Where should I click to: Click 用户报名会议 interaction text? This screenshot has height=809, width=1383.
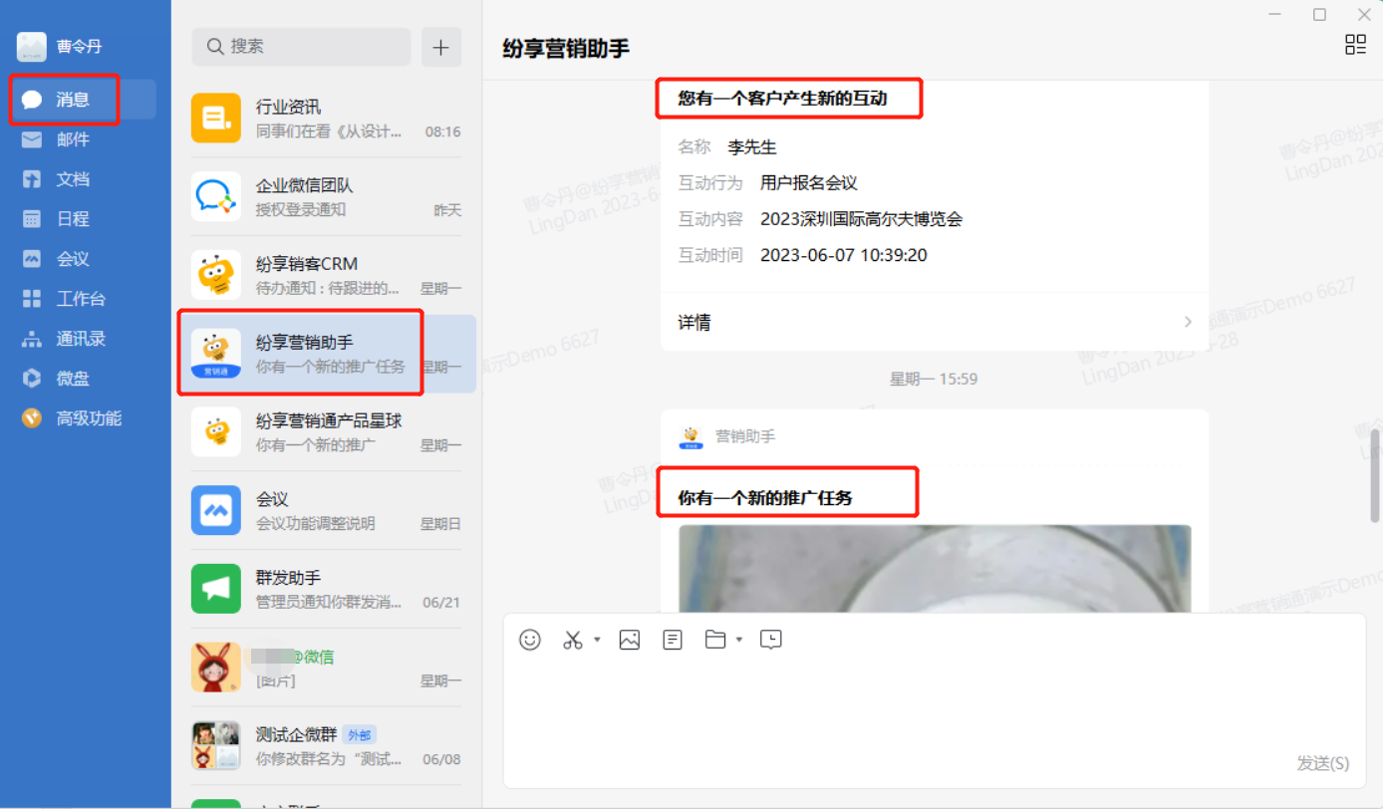[x=808, y=183]
